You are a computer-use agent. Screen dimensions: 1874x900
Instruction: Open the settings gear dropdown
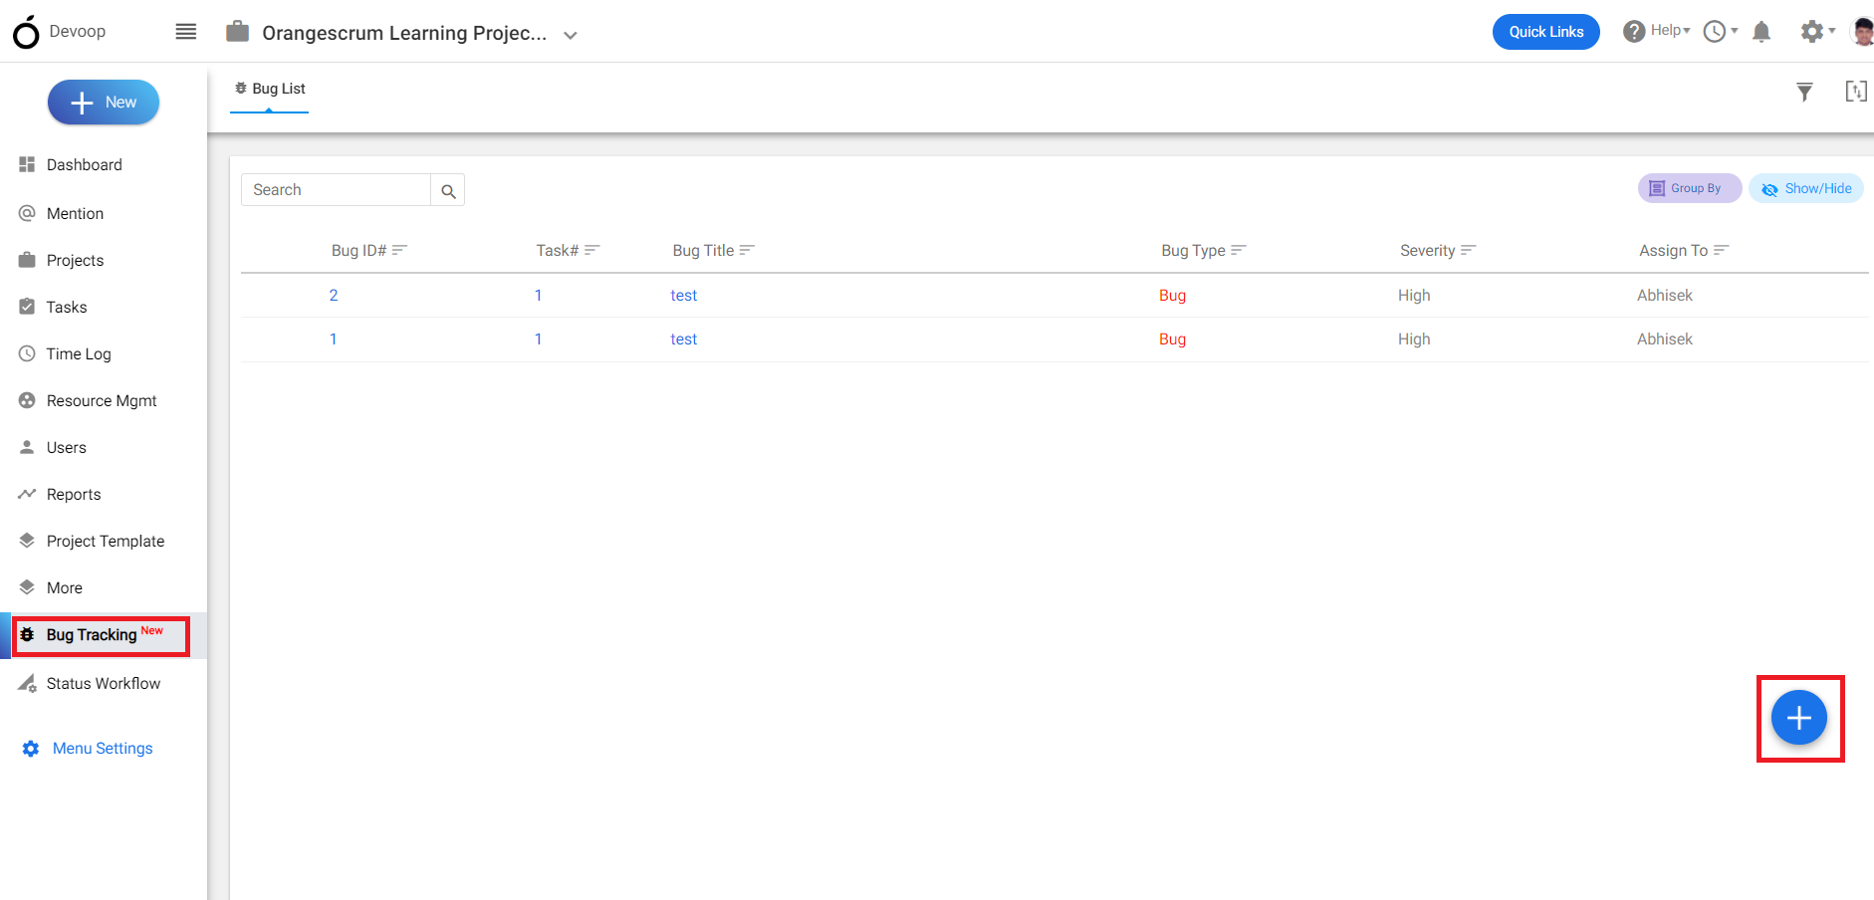tap(1817, 32)
